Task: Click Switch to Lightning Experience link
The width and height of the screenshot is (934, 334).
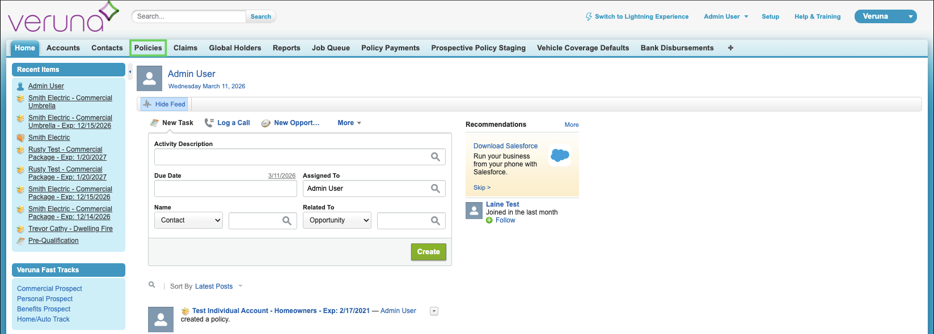Action: [x=641, y=17]
